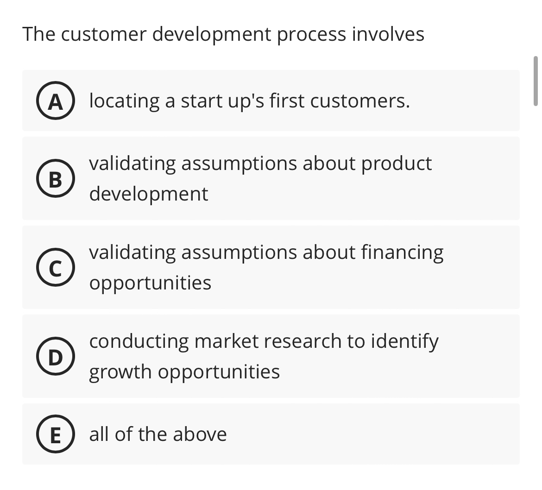Click the circled C answer marker
Image resolution: width=542 pixels, height=490 pixels.
click(x=55, y=268)
